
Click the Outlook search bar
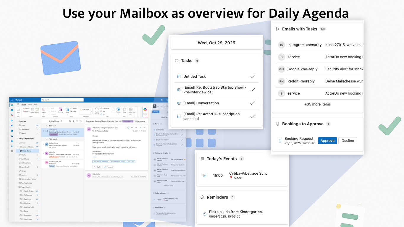[62, 100]
